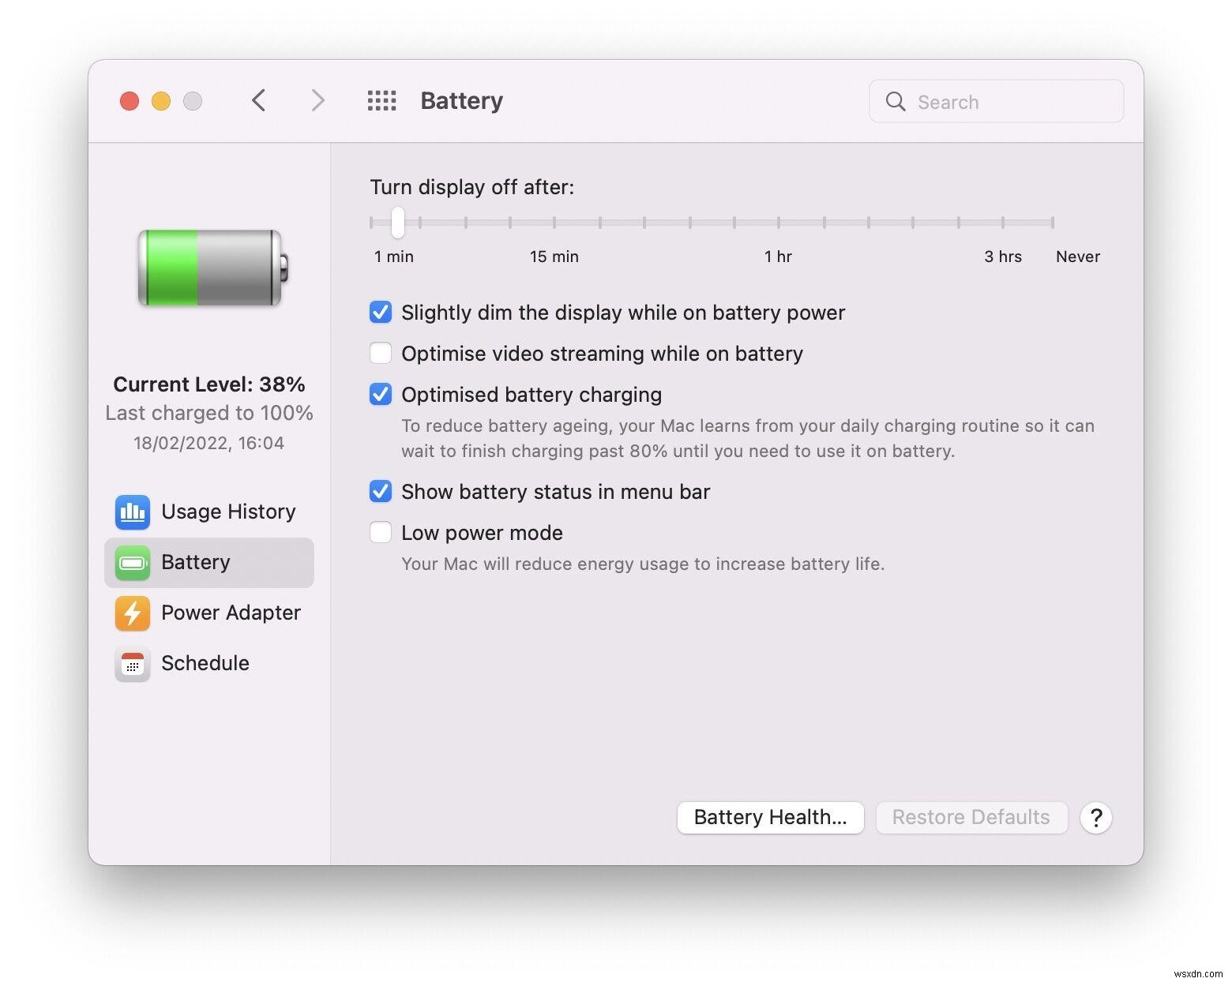Click the help question mark button
Screen dimensions: 1232x982
point(1095,818)
